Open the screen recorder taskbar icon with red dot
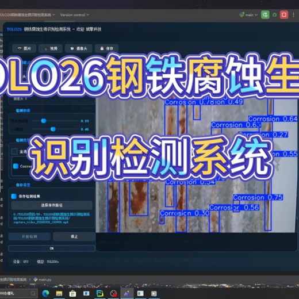Image resolution: width=299 pixels, height=299 pixels. 114,293
